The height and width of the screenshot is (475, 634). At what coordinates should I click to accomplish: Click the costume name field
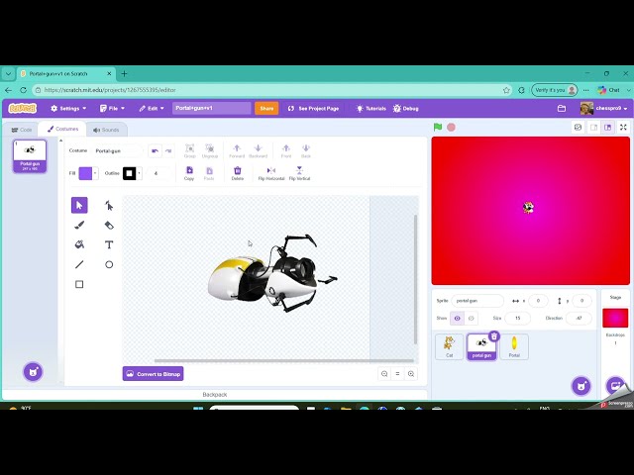pyautogui.click(x=117, y=150)
